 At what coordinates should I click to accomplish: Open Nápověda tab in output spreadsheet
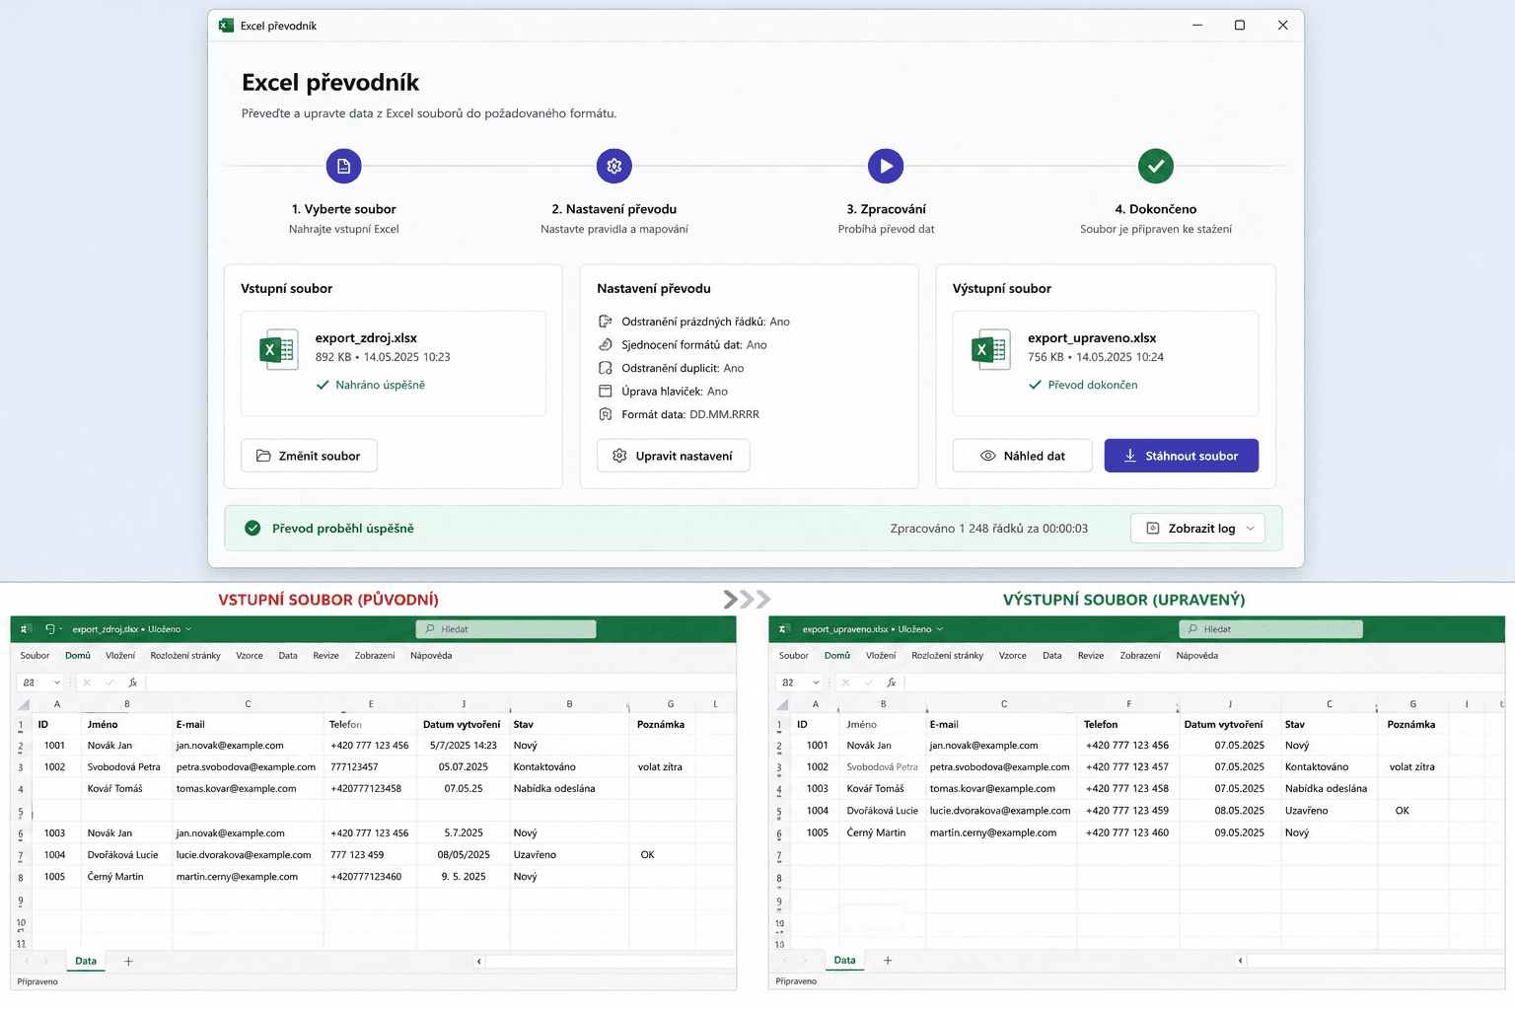(1196, 656)
